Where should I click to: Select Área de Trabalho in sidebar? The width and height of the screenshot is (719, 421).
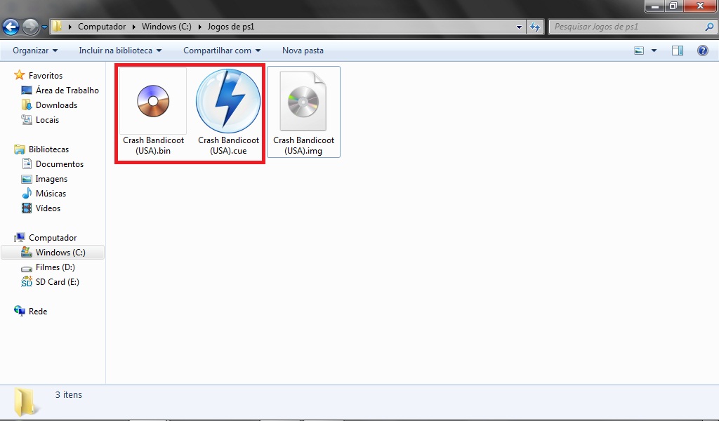point(67,91)
